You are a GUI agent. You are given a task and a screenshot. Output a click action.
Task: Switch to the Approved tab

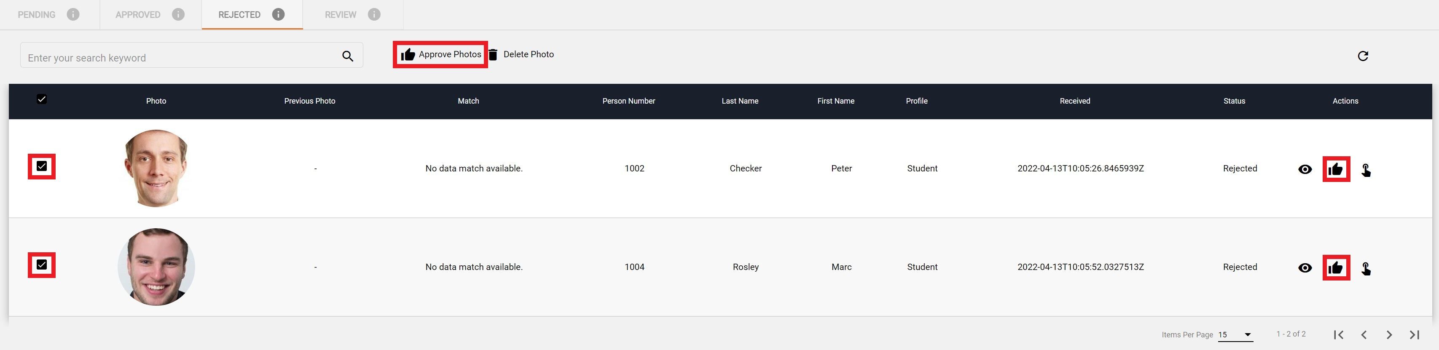(x=138, y=14)
